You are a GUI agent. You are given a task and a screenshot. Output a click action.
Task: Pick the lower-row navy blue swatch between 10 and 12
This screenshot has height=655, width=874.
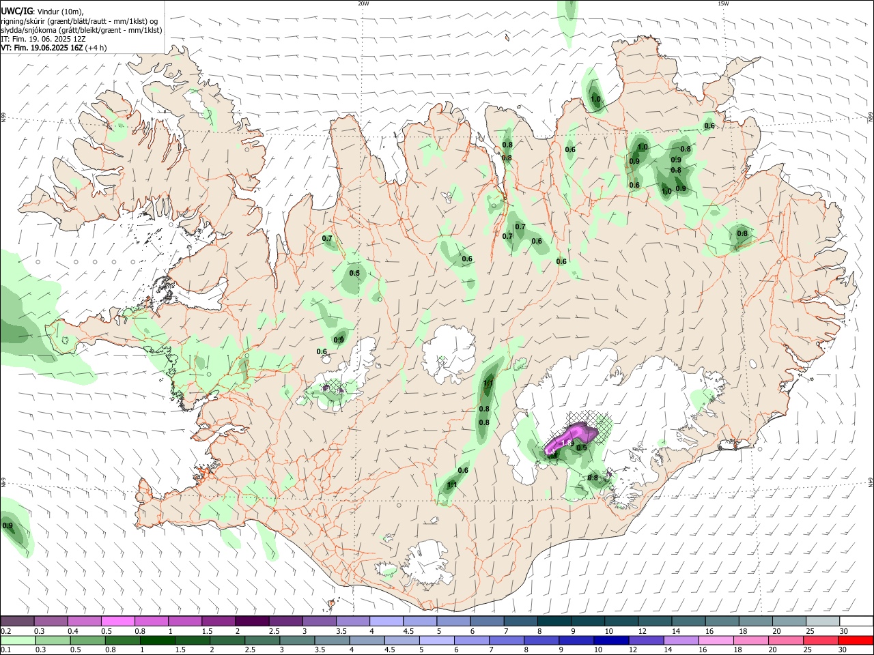[x=610, y=640]
